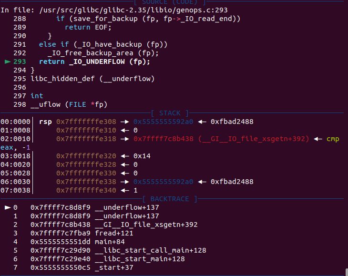Screen dimensions: 348x276
Task: Click stack address 0x7fffffffe320
Action: [x=86, y=156]
